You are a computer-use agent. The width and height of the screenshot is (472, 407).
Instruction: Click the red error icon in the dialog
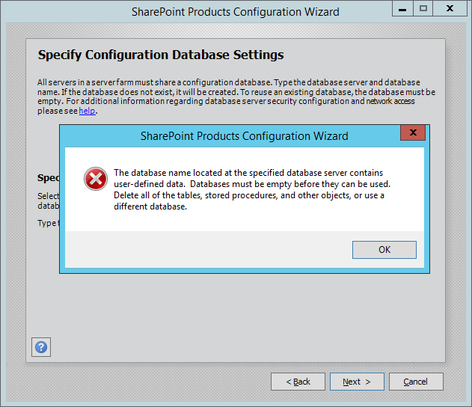[x=95, y=179]
